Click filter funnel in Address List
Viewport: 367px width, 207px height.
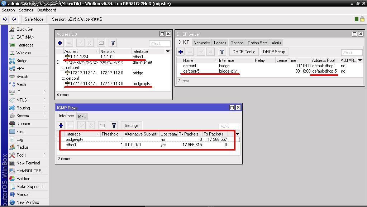pyautogui.click(x=113, y=43)
